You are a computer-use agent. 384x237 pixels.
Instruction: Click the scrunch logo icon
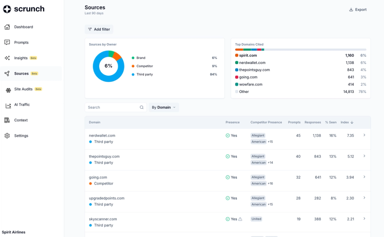coord(7,9)
